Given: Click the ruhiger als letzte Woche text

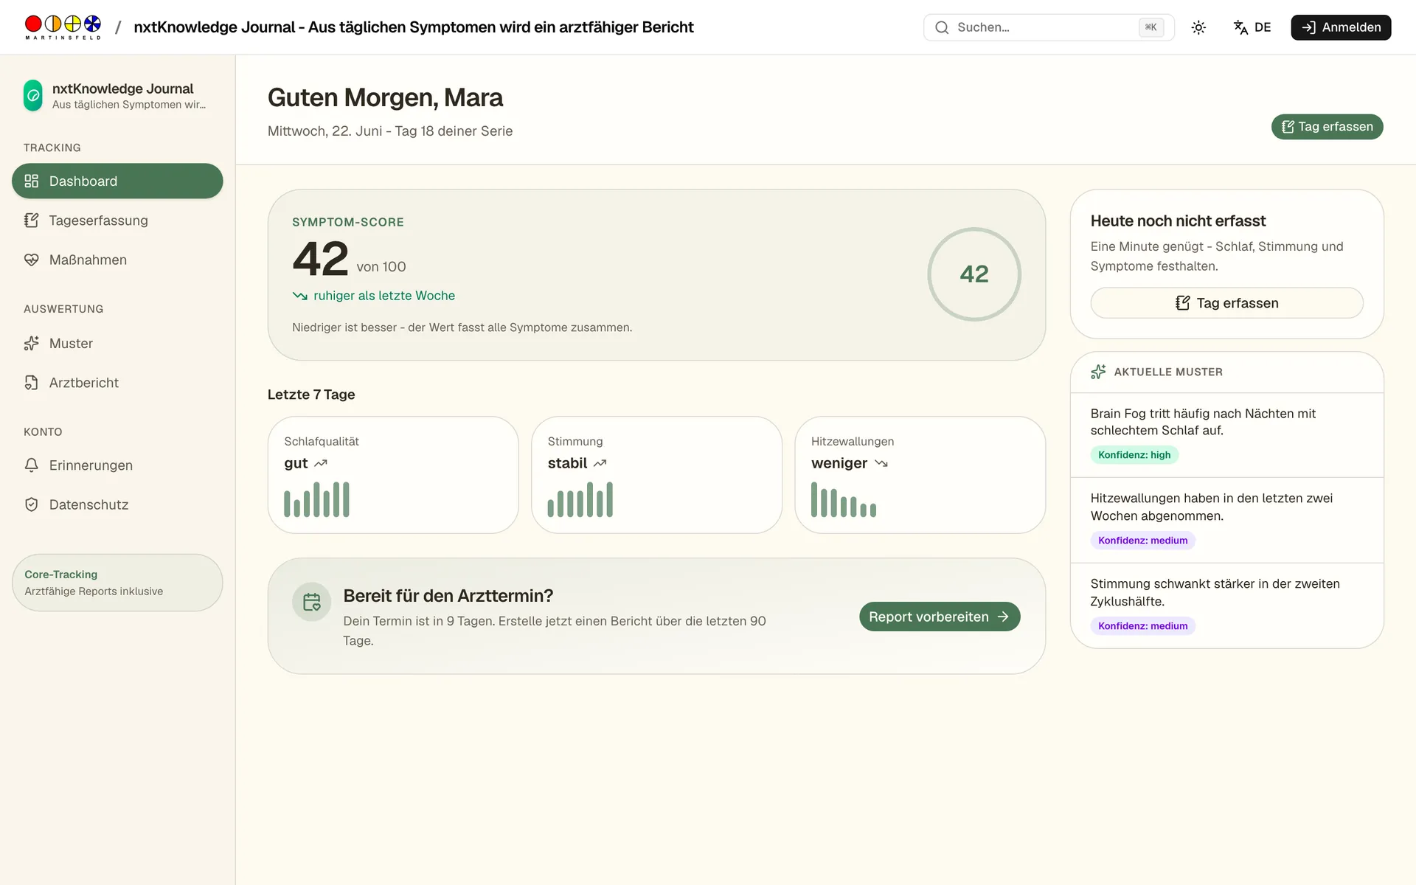Looking at the screenshot, I should (384, 296).
